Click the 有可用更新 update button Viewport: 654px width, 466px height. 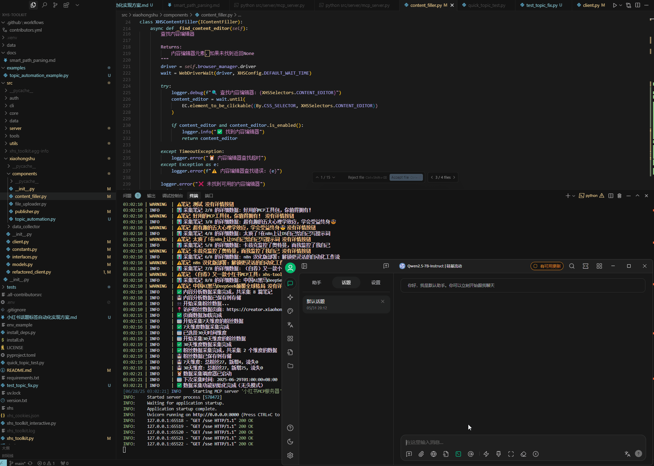547,266
